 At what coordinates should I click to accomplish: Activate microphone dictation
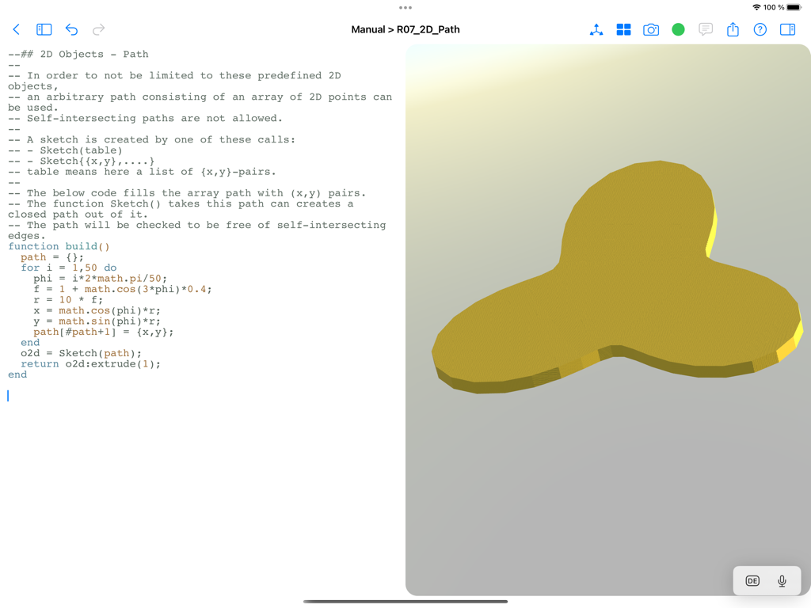[782, 580]
